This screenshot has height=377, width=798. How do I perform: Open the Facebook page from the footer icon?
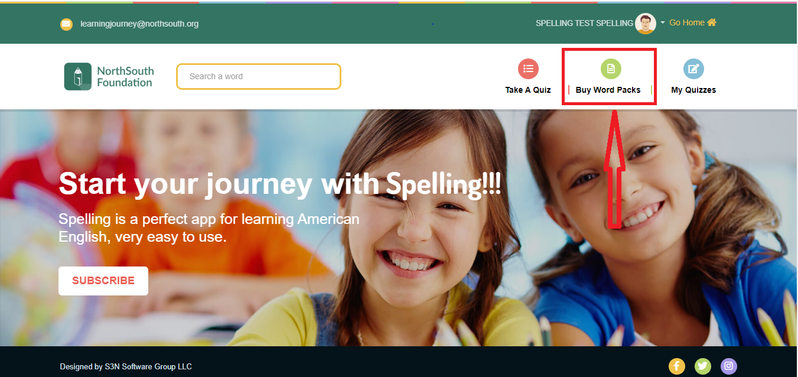(677, 366)
